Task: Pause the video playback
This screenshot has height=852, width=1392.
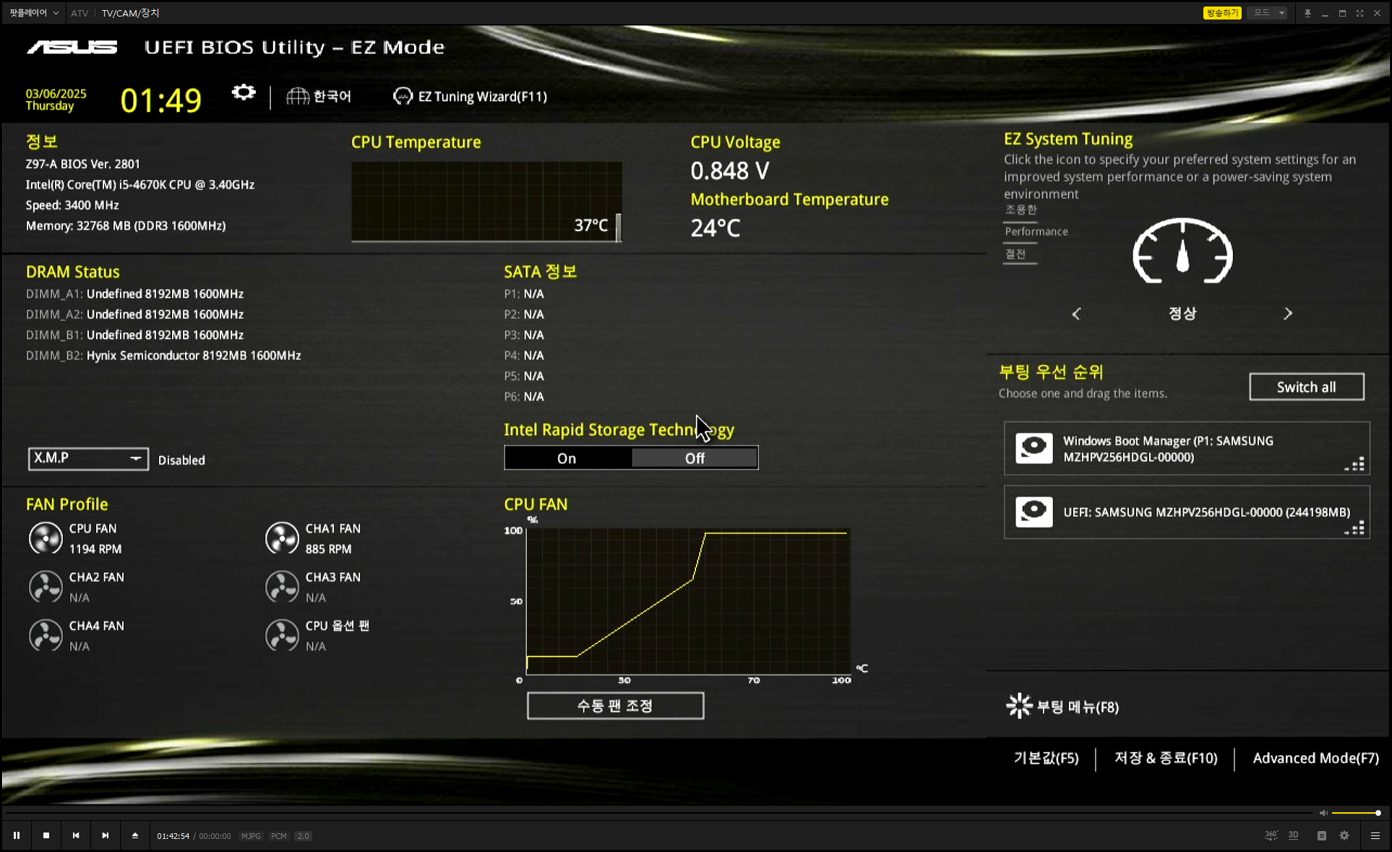Action: (x=17, y=835)
